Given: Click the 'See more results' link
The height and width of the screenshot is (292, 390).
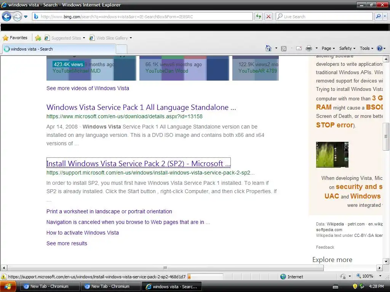Looking at the screenshot, I should 67,243.
